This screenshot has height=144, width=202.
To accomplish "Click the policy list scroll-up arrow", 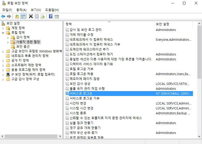I will coord(199,23).
